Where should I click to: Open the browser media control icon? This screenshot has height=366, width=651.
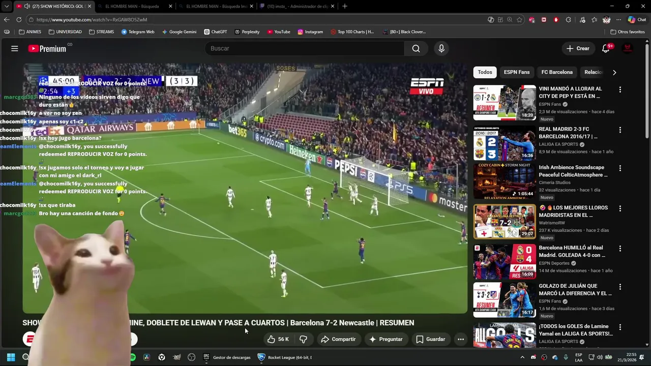point(582,19)
